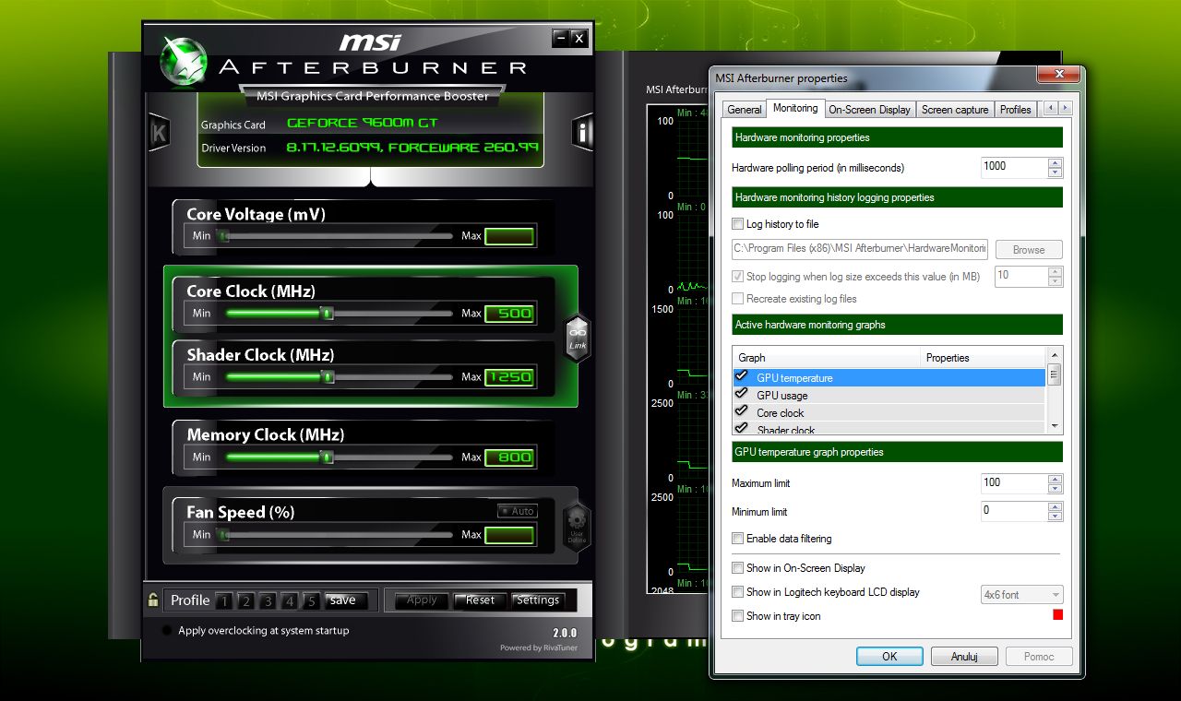Click the OK button
1181x701 pixels.
point(889,657)
